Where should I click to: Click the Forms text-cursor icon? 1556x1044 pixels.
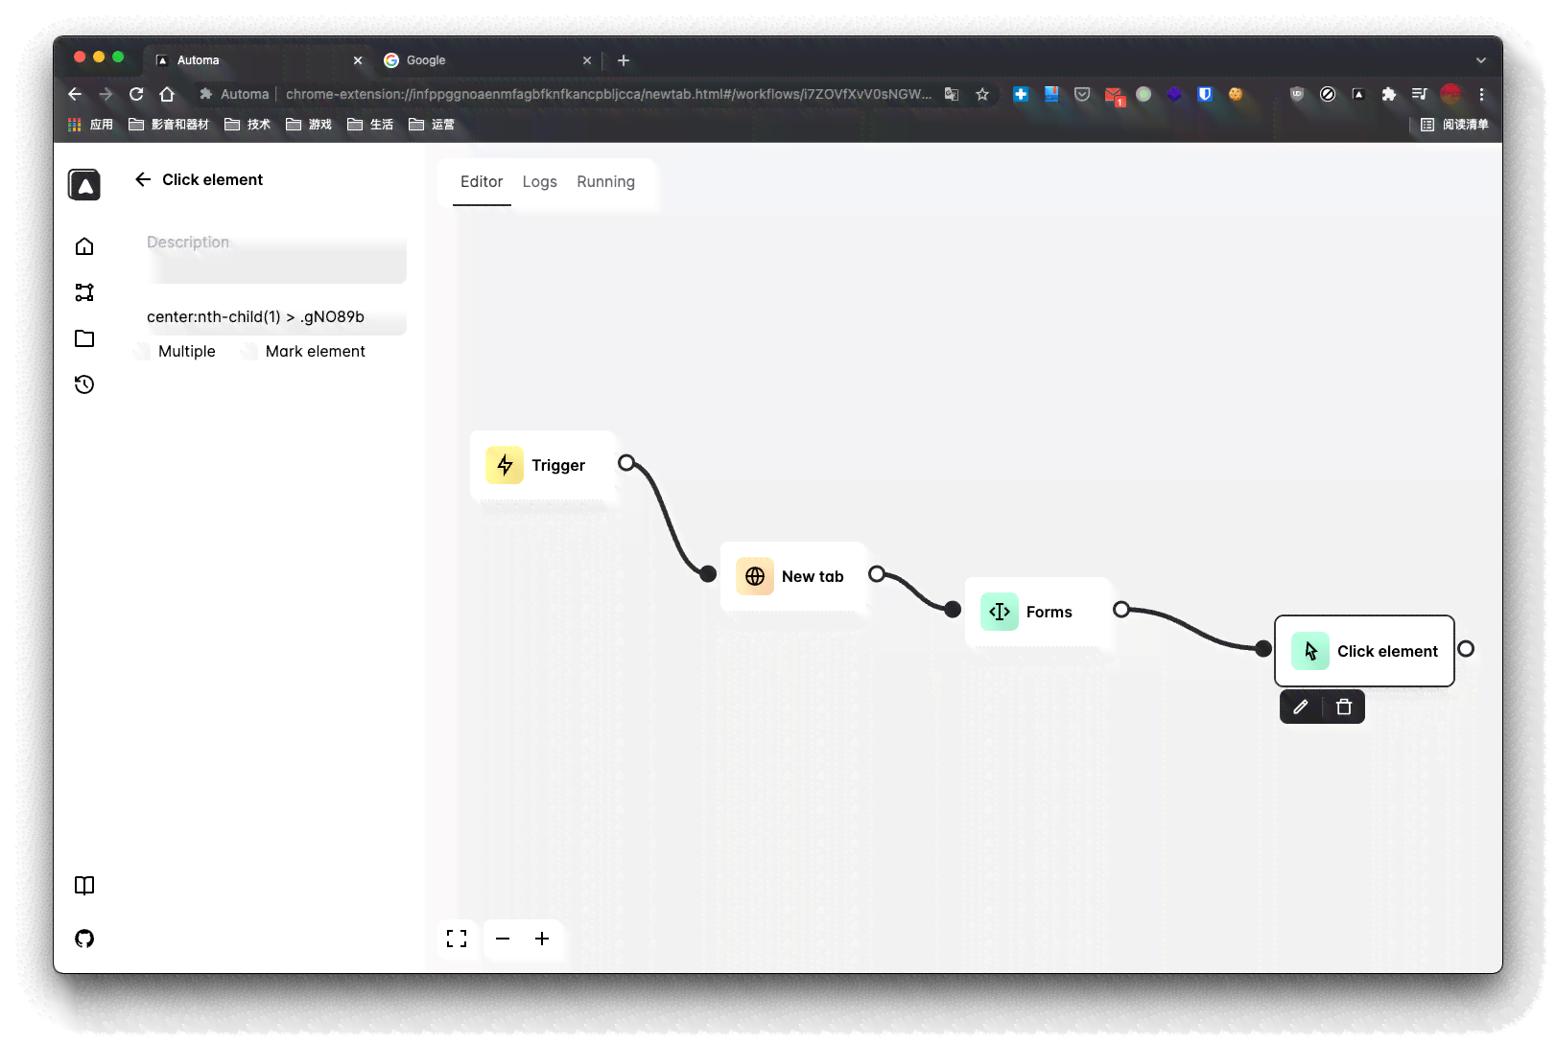point(1000,612)
